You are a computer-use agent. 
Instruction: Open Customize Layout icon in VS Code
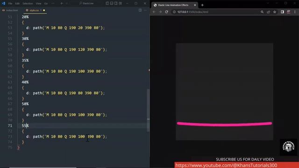pyautogui.click(x=121, y=3)
